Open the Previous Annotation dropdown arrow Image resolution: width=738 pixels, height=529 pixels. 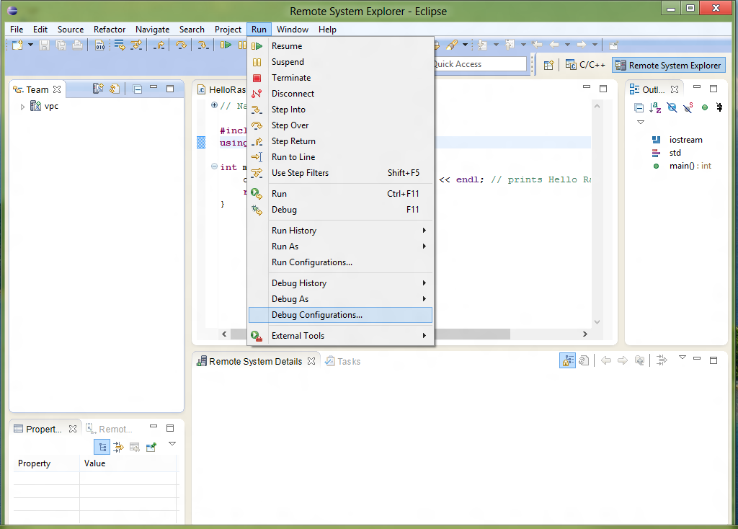tap(523, 45)
